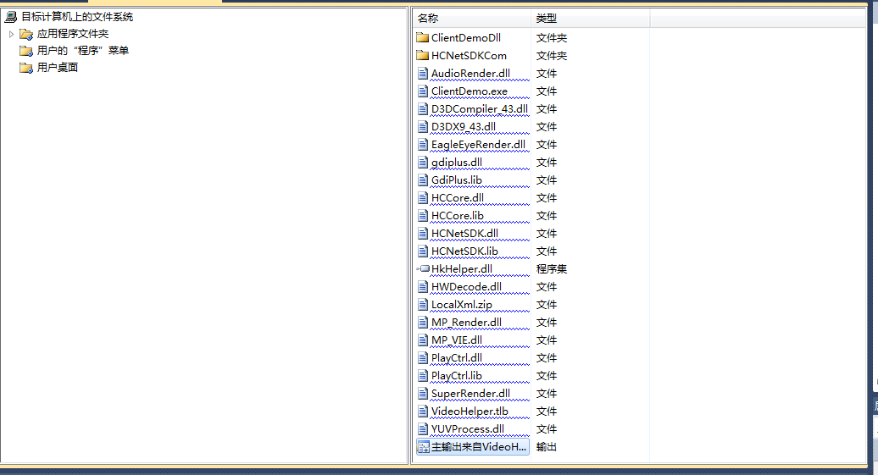
Task: Select the HCCore.dll file name
Action: 458,198
